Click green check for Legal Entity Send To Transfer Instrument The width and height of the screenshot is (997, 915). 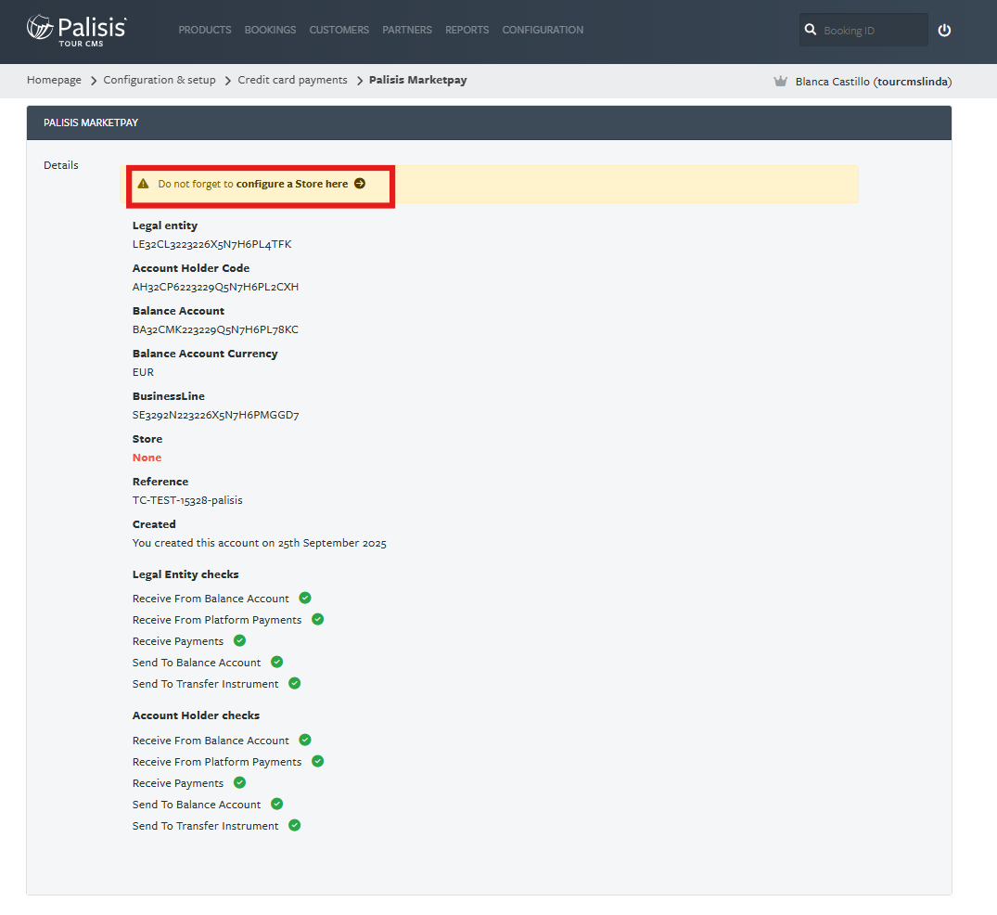click(294, 683)
